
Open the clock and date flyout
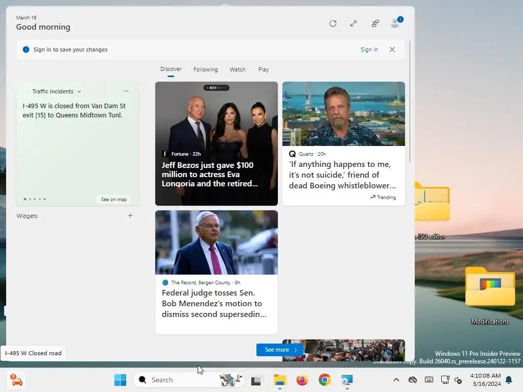pyautogui.click(x=486, y=380)
